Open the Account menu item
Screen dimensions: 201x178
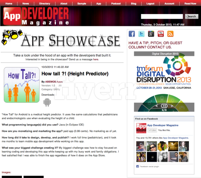170,3
